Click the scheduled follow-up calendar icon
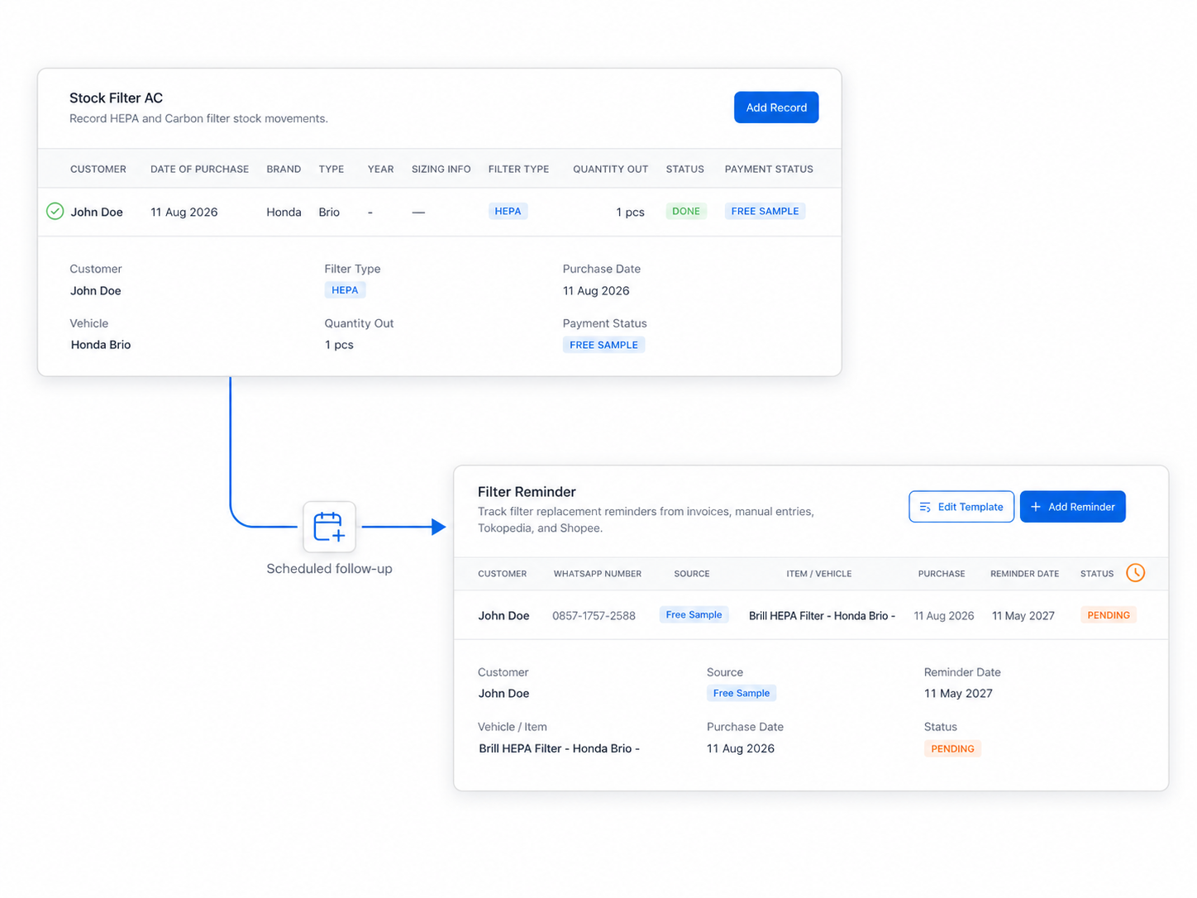The height and width of the screenshot is (898, 1197). tap(329, 527)
